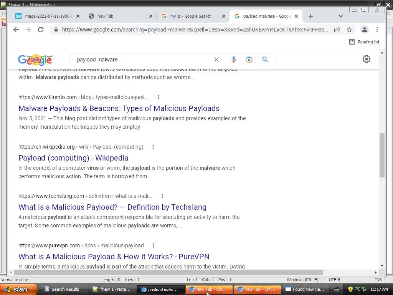The width and height of the screenshot is (393, 295).
Task: Click the on-screen keyboard tray icon
Action: tap(336, 290)
